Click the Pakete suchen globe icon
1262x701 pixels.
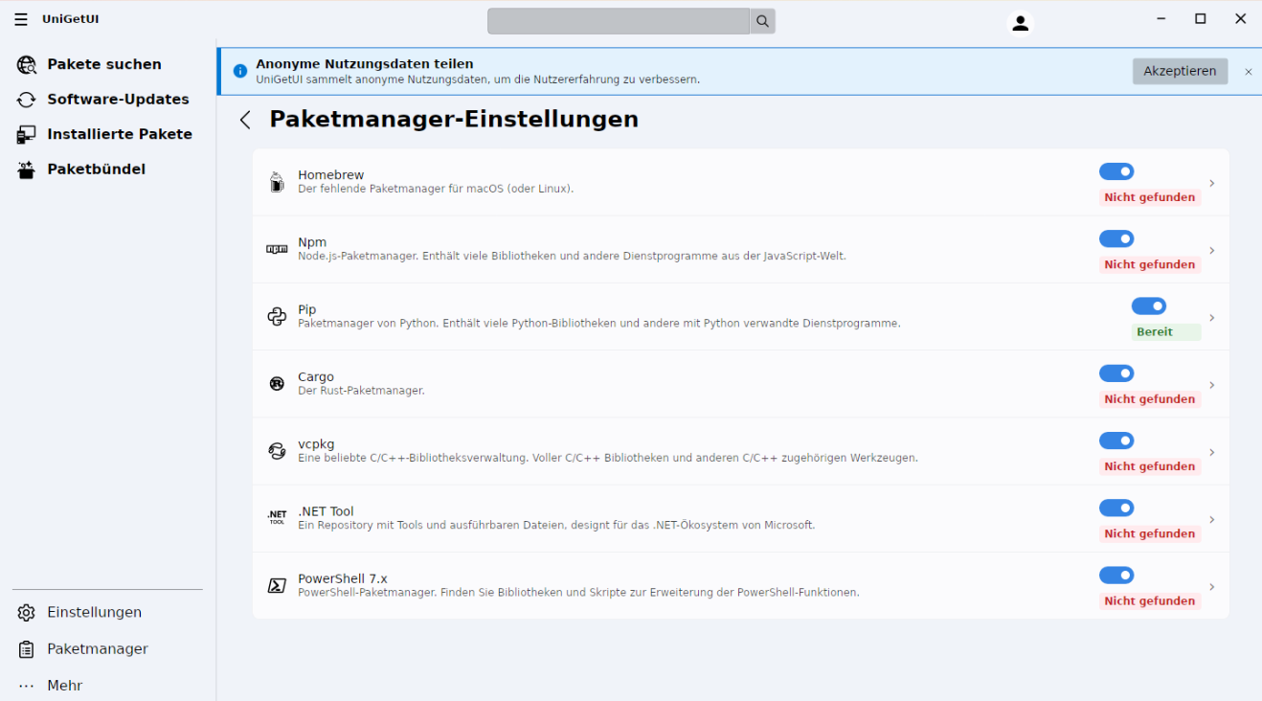[x=27, y=65]
